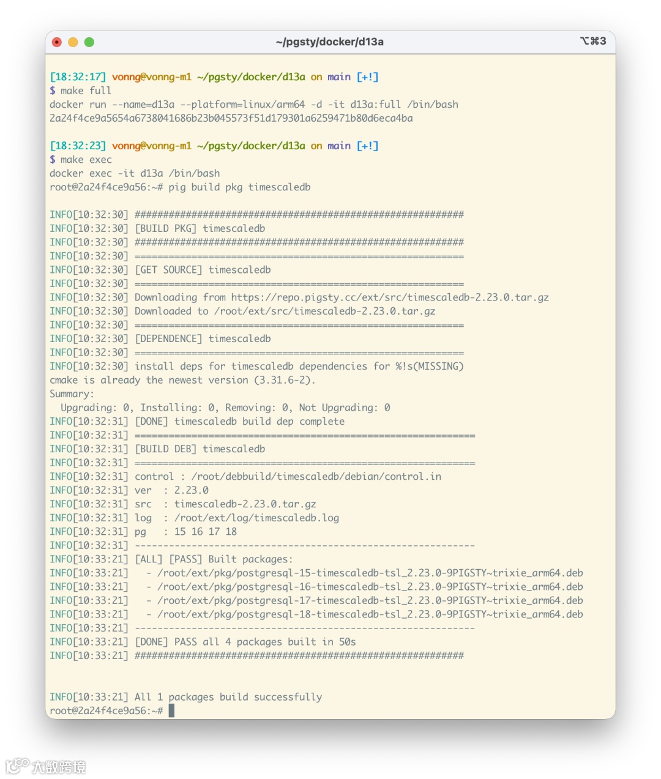Click the 'docker exec -it d13a /bin/bash' line
The height and width of the screenshot is (779, 661).
tap(135, 174)
